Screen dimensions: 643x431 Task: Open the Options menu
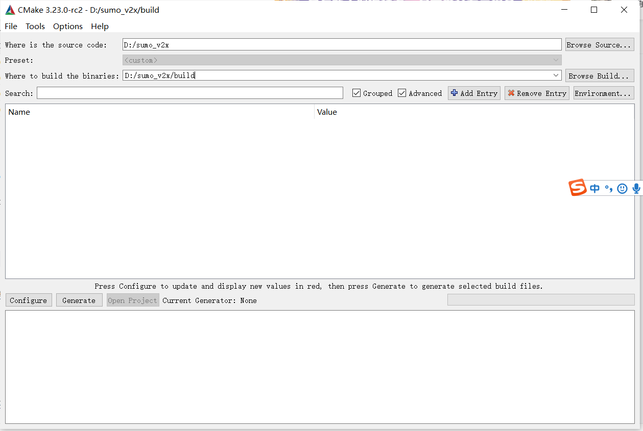click(x=68, y=26)
